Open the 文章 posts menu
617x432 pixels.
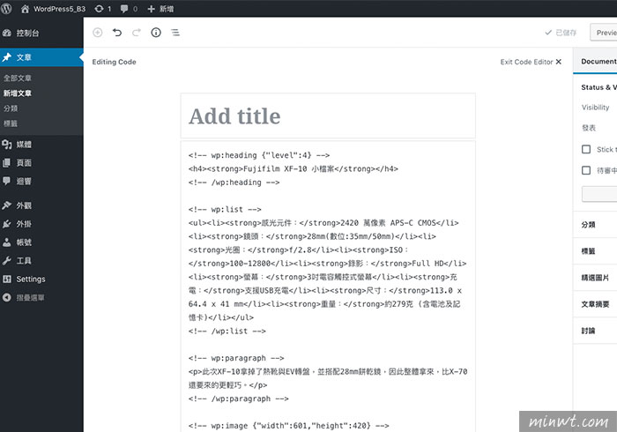pos(41,57)
